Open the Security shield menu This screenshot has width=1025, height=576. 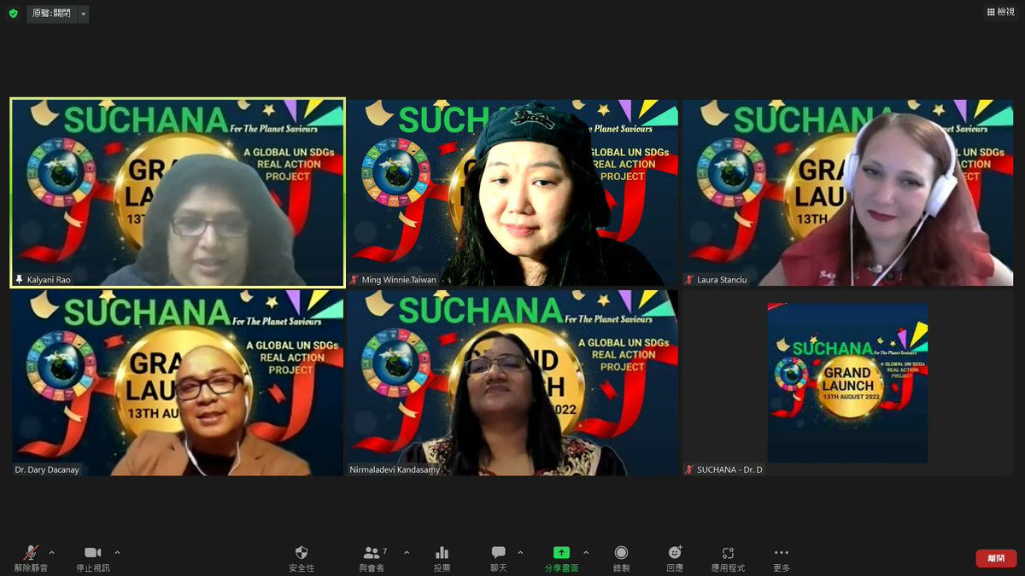pos(301,558)
